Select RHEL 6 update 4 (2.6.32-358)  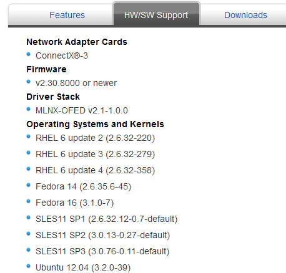pos(96,170)
